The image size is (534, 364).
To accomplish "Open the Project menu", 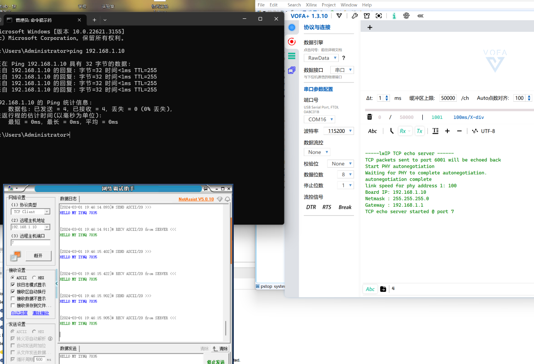I will pos(328,5).
